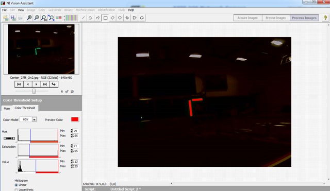Go to the previous image
The width and height of the screenshot is (330, 191).
click(x=27, y=84)
